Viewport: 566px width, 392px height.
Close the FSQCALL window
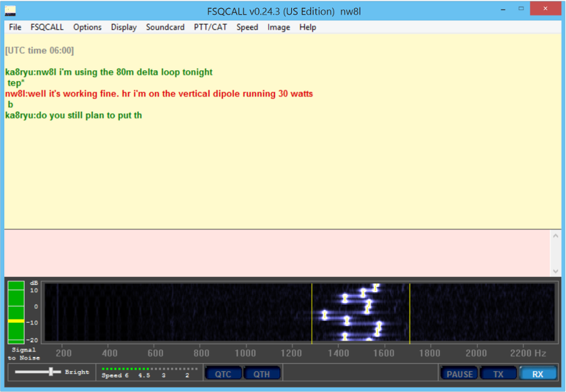tap(545, 9)
